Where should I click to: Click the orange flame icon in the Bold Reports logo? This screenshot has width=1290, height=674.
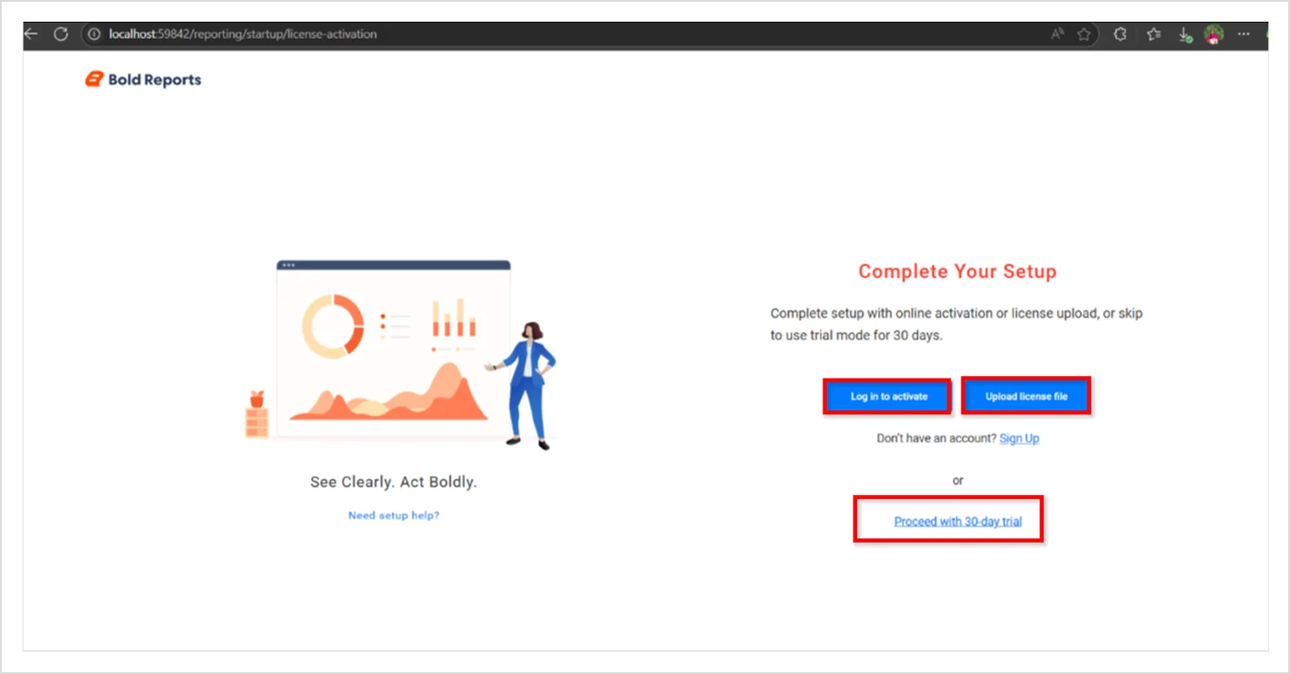[93, 79]
